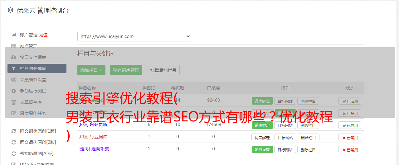This screenshot has width=399, height=165.
Task: Click the 添加栏目 + button
Action: coord(91,70)
